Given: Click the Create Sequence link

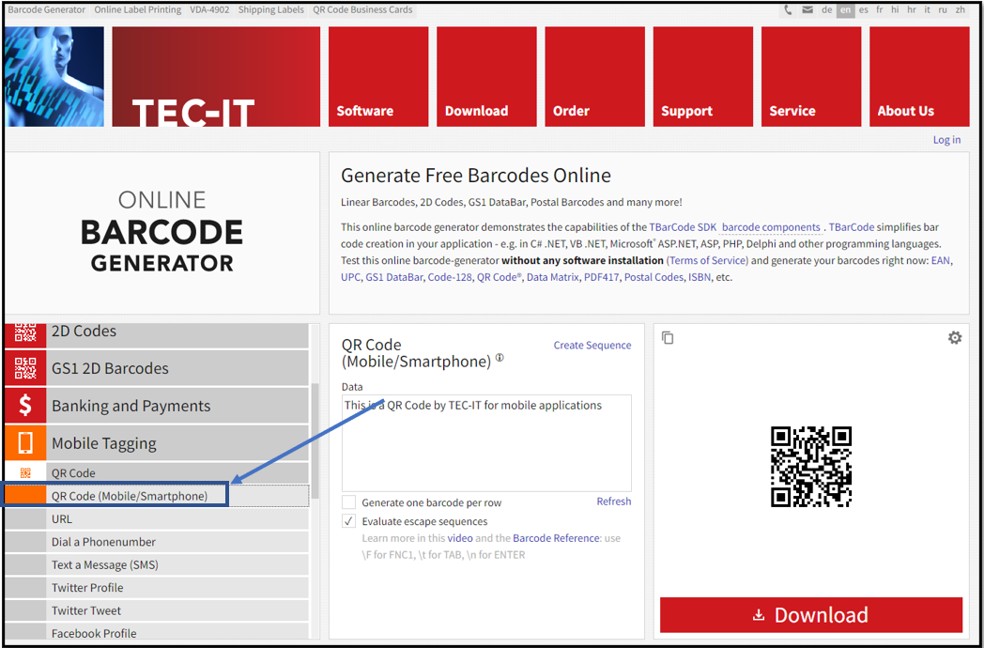Looking at the screenshot, I should (x=592, y=346).
